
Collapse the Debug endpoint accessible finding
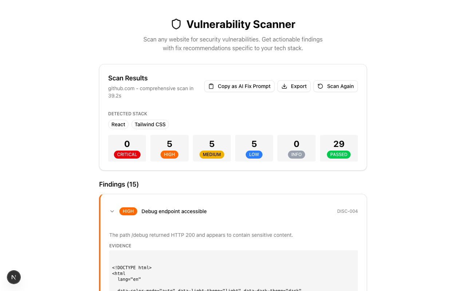tap(112, 211)
